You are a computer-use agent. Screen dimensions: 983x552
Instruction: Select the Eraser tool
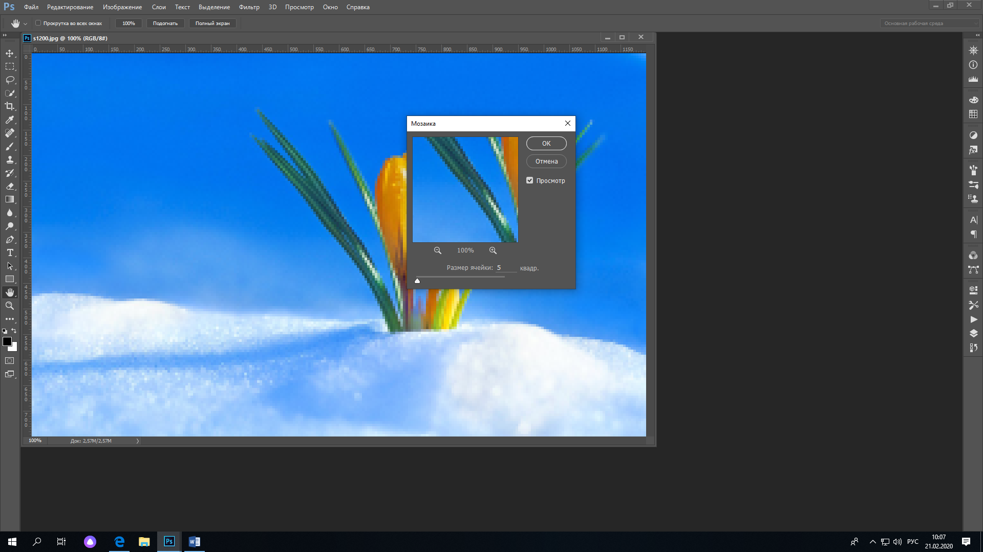[x=10, y=186]
